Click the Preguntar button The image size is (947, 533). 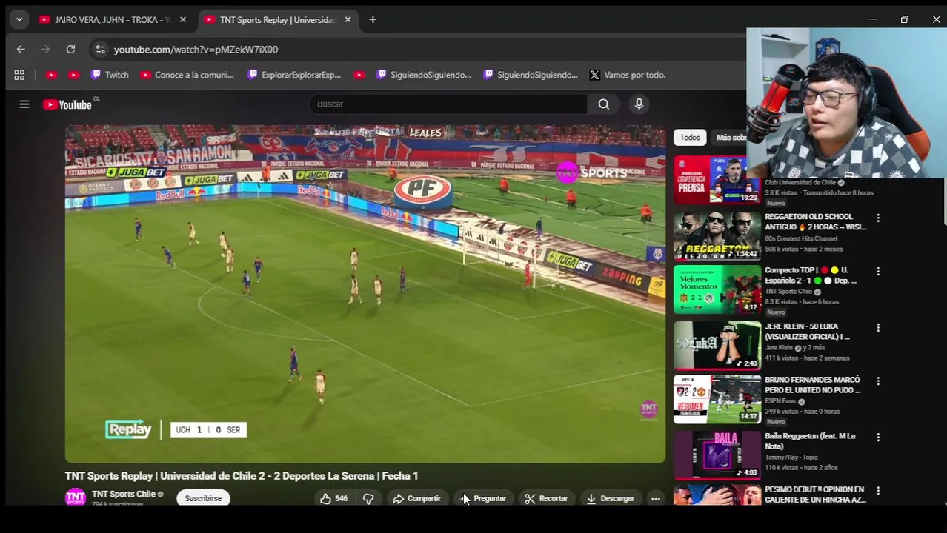(483, 498)
